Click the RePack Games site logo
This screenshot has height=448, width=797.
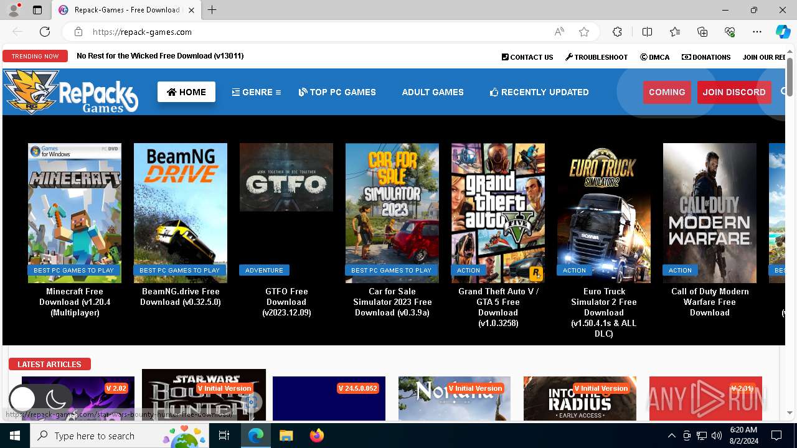click(x=71, y=92)
